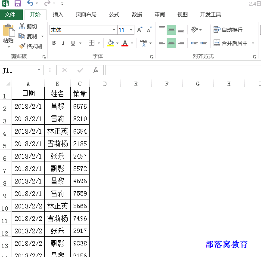The height and width of the screenshot is (257, 261).
Task: Toggle Italic formatting
Action: pyautogui.click(x=63, y=43)
